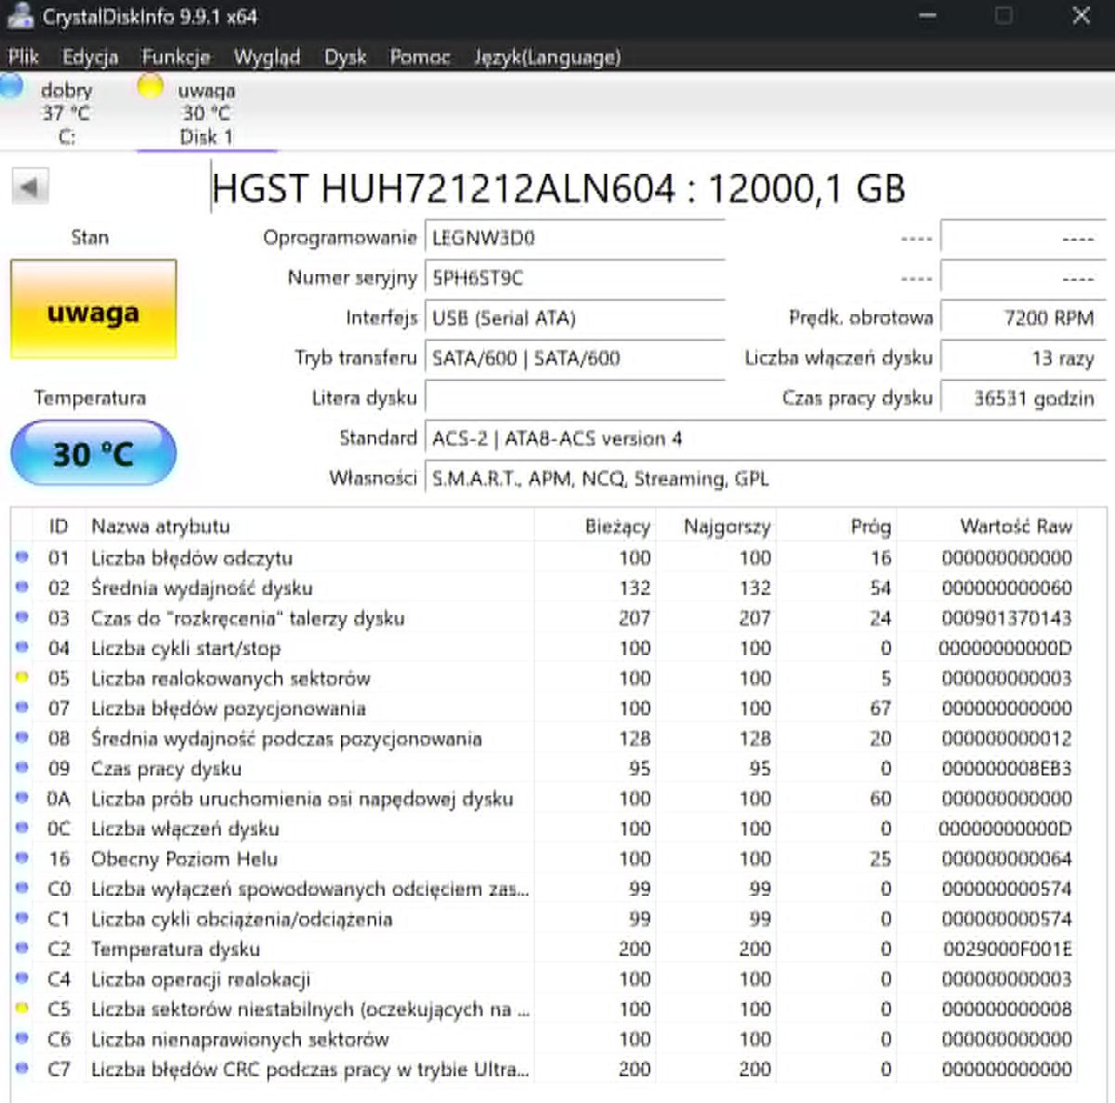Open the Język(Language) menu

point(547,58)
